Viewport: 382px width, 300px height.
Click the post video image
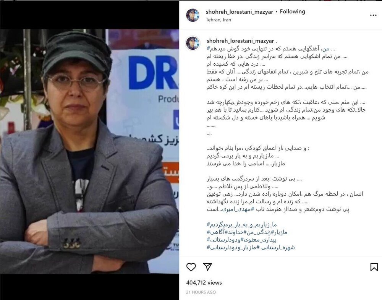(89, 151)
